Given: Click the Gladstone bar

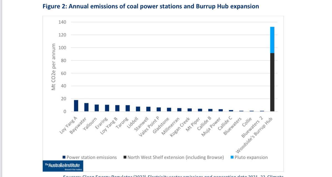Looking at the screenshot, I should pyautogui.click(x=169, y=110).
